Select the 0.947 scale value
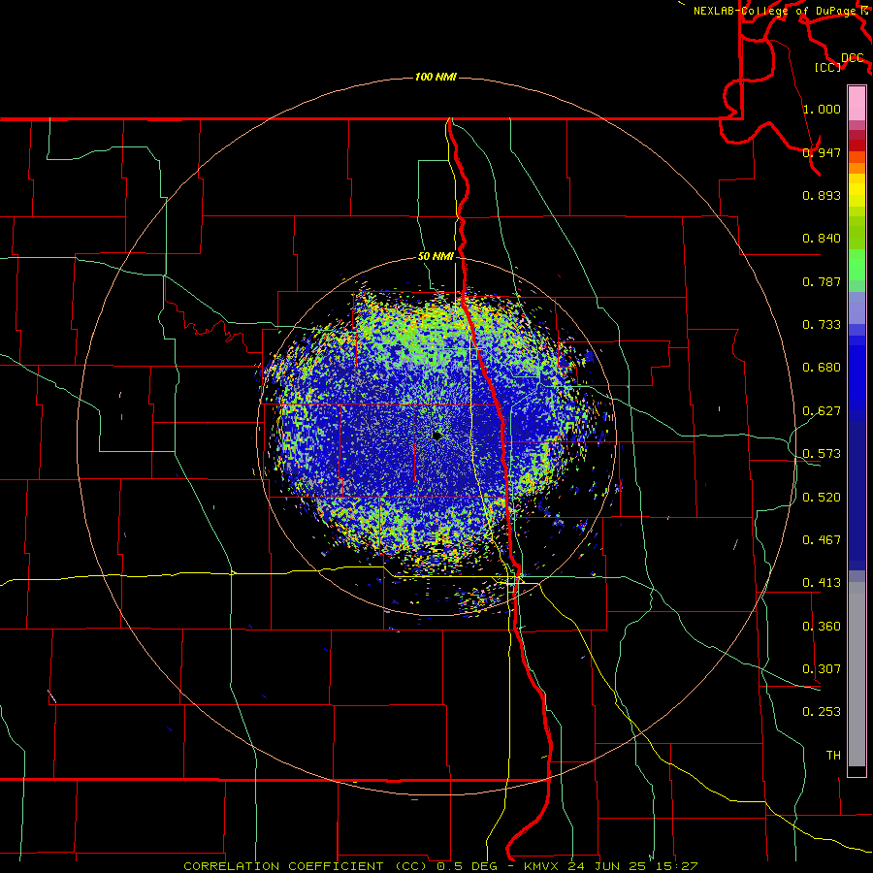 click(x=822, y=152)
